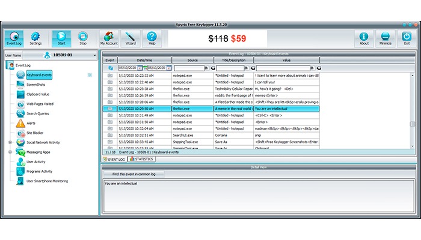The height and width of the screenshot is (240, 421).
Task: Select Messaging Apps in the tree
Action: 38,152
